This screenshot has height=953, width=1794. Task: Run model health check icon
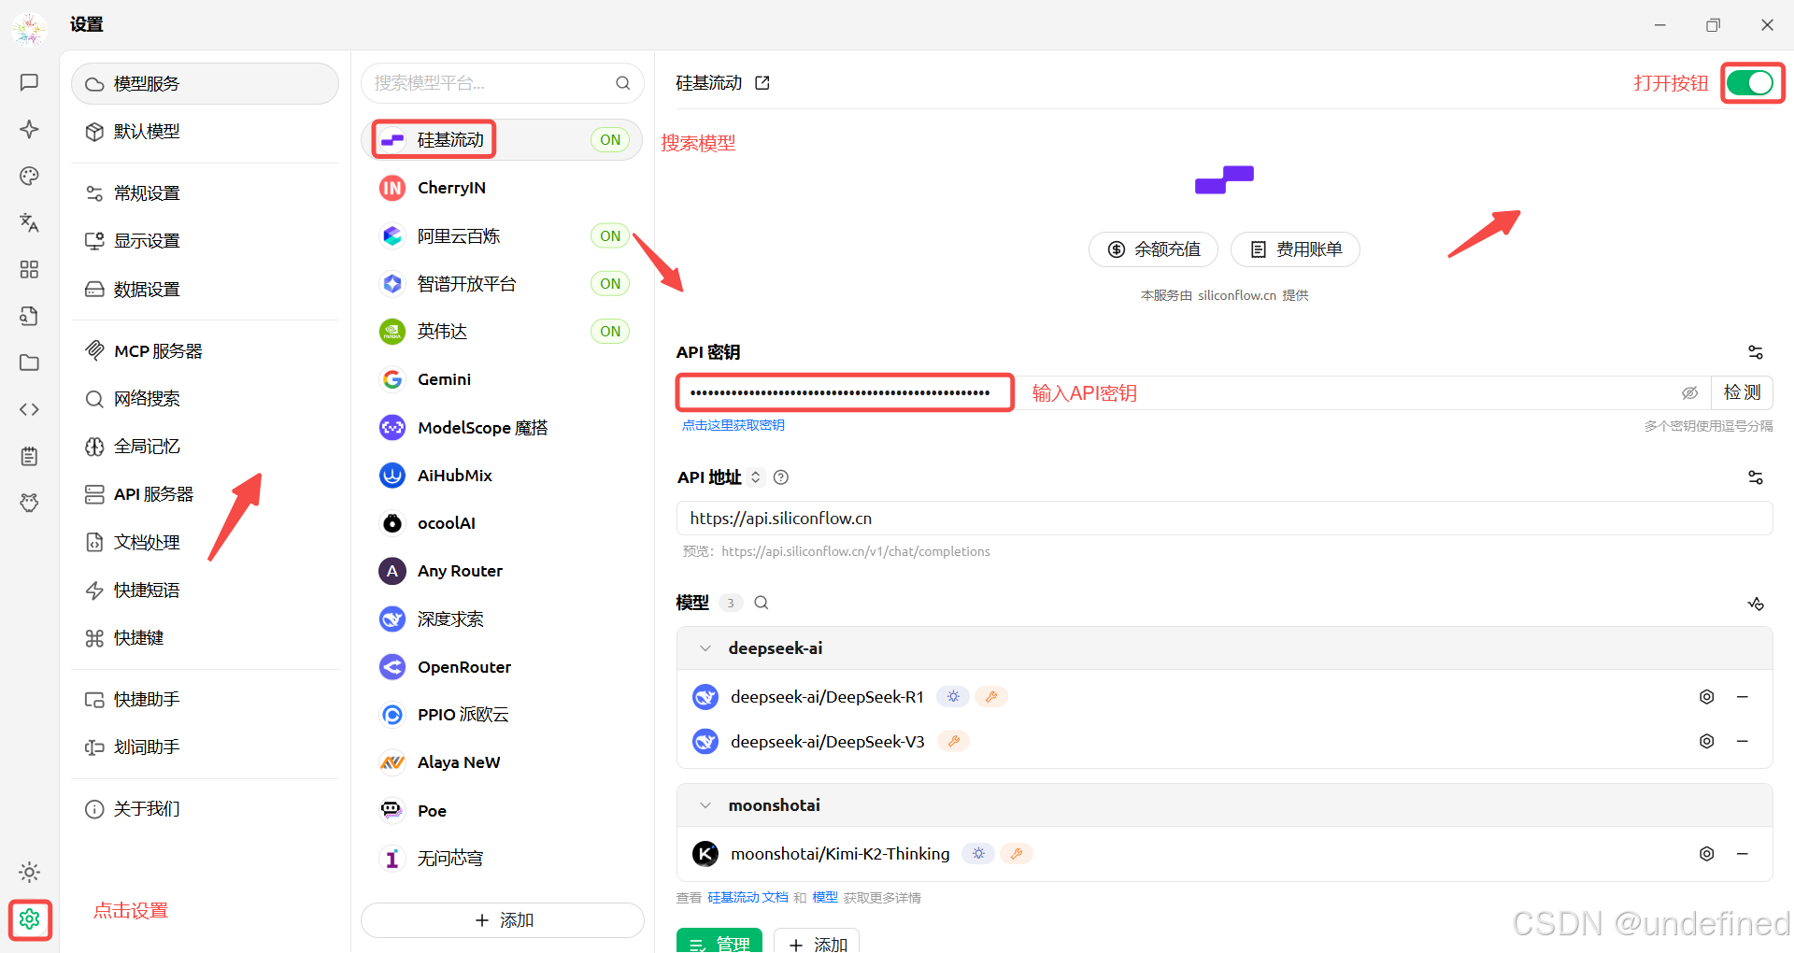coord(1756,604)
